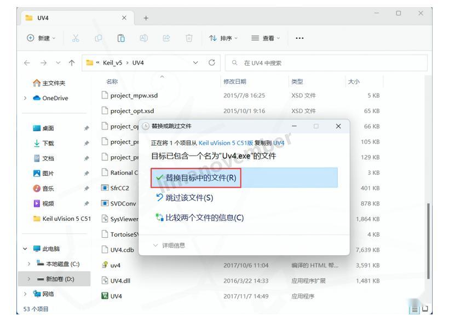Open the Home (主文件夹) sidebar item
This screenshot has width=449, height=322.
click(49, 83)
